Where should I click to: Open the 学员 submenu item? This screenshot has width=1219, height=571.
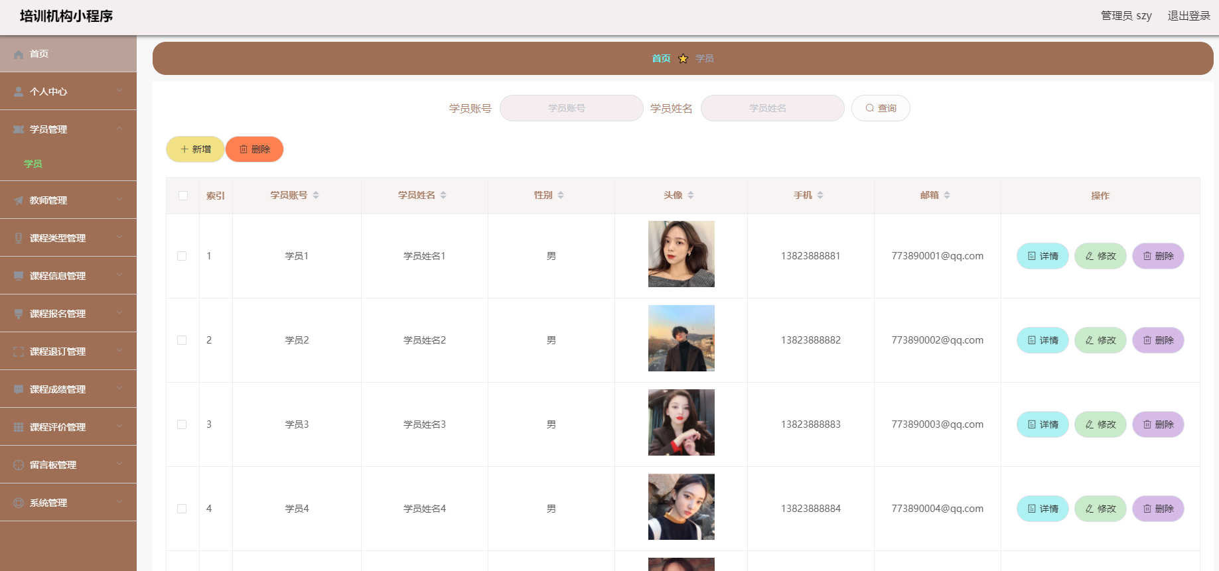33,164
